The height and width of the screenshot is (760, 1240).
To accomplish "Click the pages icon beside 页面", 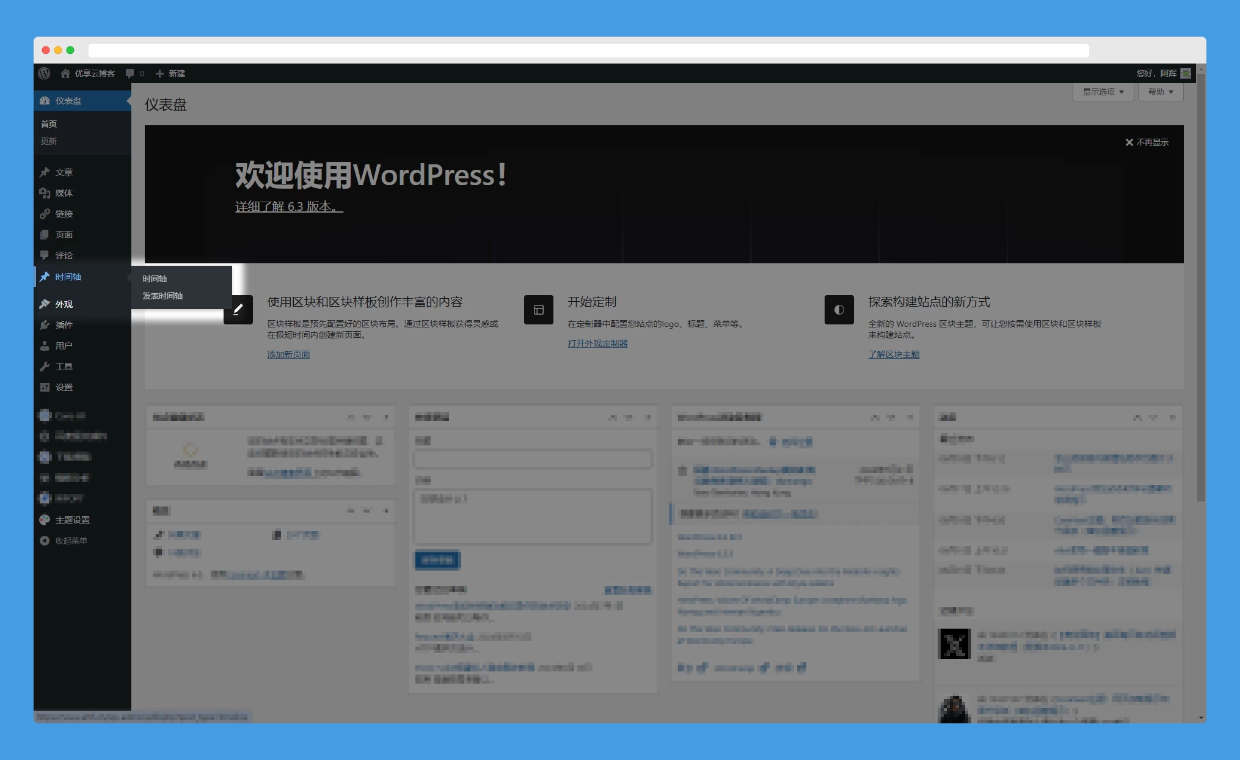I will [45, 235].
